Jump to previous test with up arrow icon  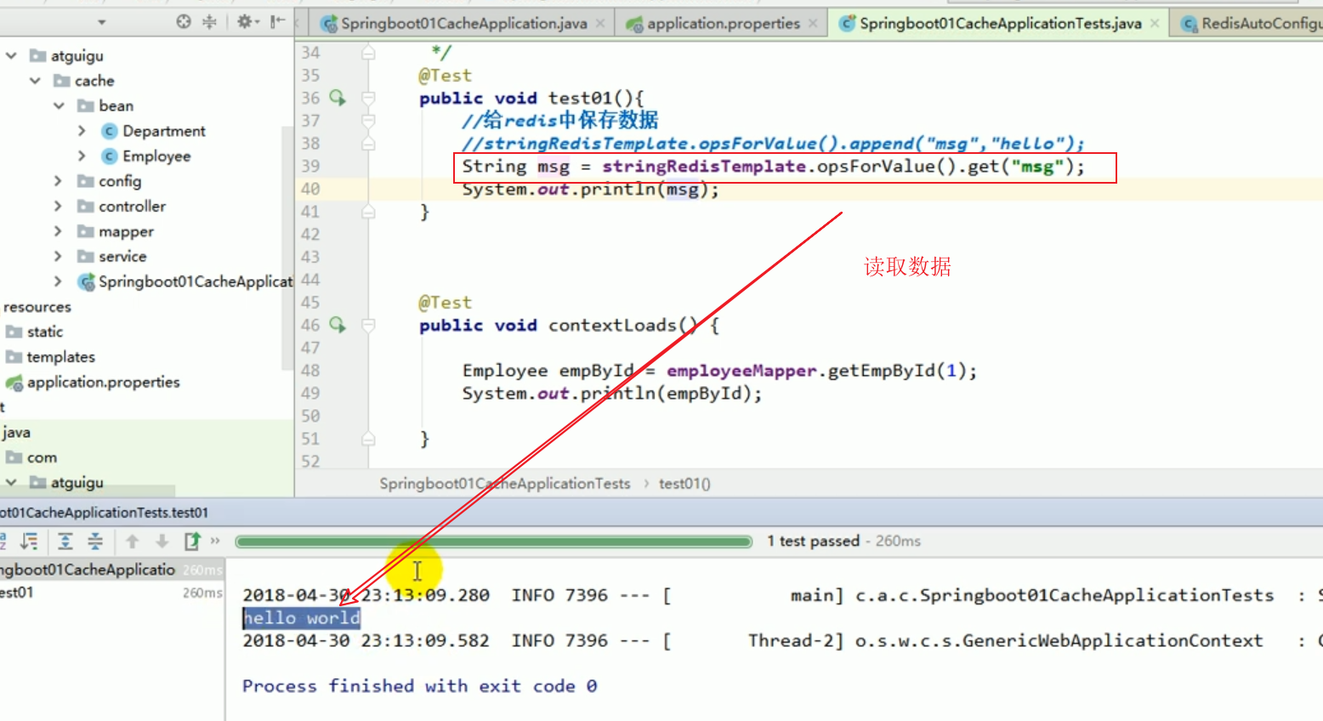click(x=131, y=541)
